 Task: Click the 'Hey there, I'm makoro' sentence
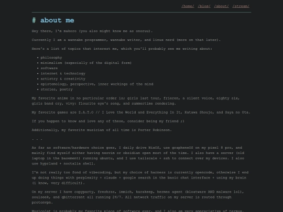[x=92, y=31]
